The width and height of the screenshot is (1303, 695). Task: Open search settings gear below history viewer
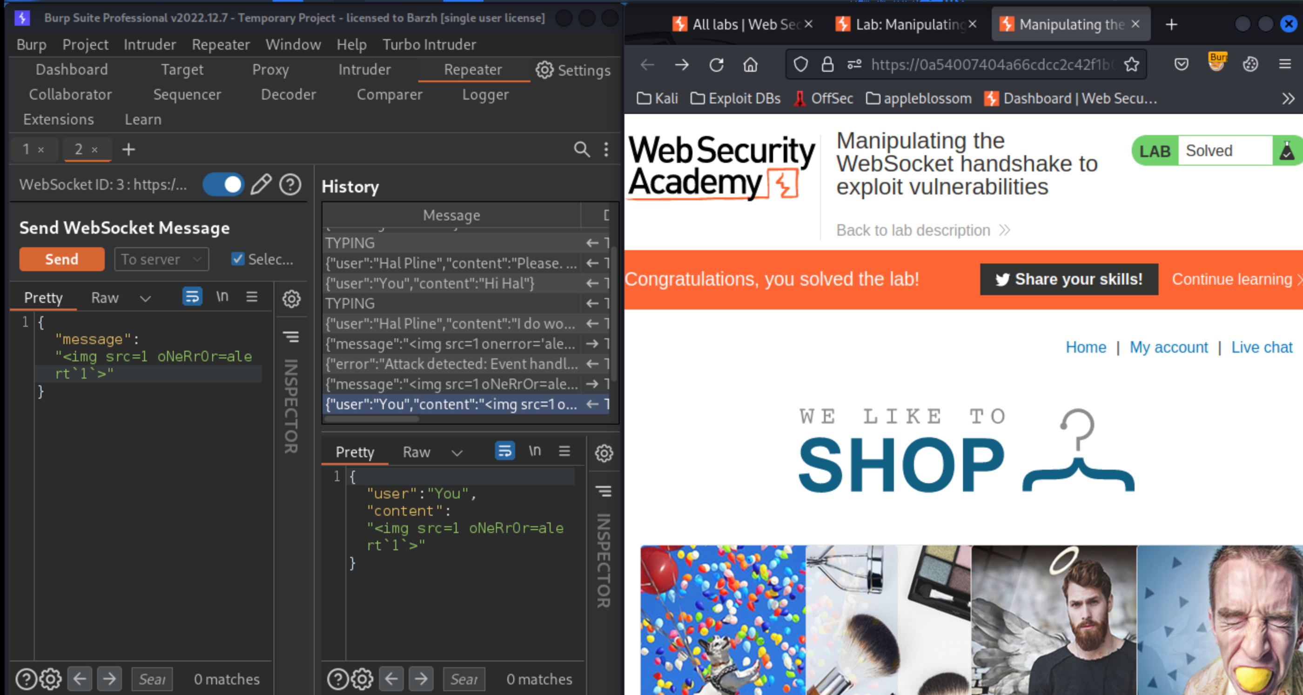[362, 679]
